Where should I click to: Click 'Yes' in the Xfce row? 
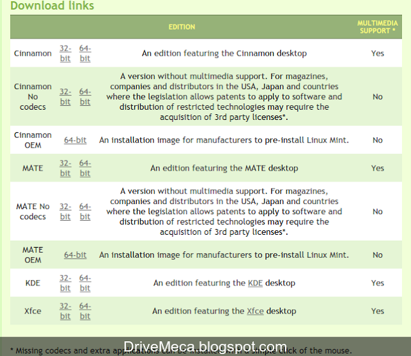click(378, 311)
